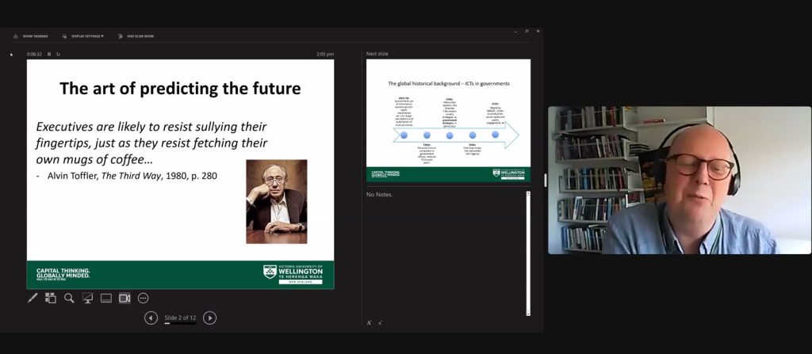Expand the Display Settings dropdown
The height and width of the screenshot is (354, 812).
coord(87,36)
